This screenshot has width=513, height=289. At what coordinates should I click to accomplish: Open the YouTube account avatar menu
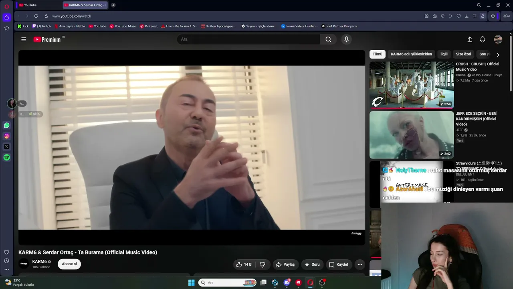[498, 39]
